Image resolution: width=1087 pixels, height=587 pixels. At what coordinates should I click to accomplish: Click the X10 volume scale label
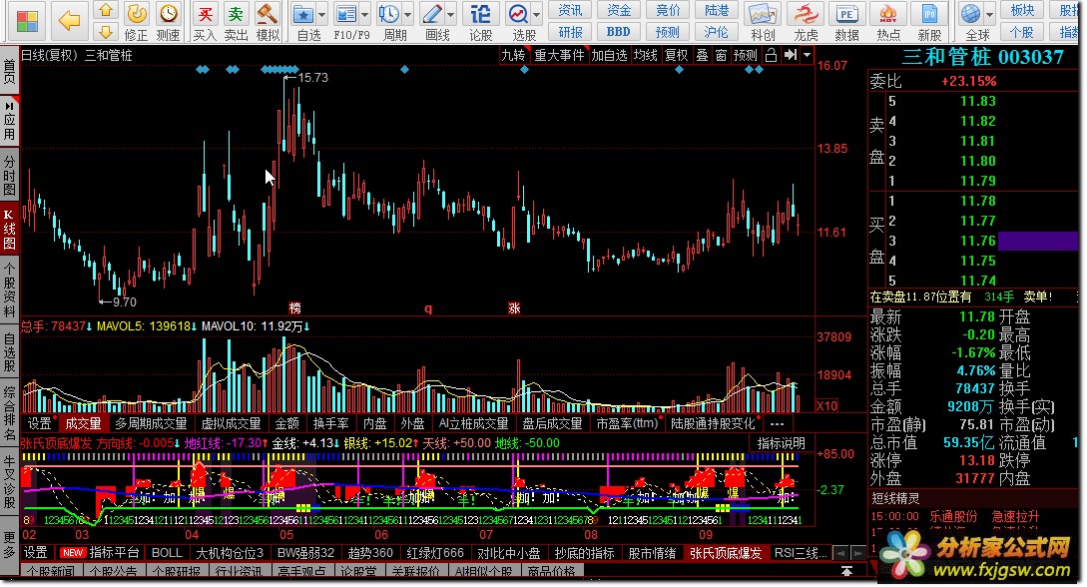tap(827, 405)
